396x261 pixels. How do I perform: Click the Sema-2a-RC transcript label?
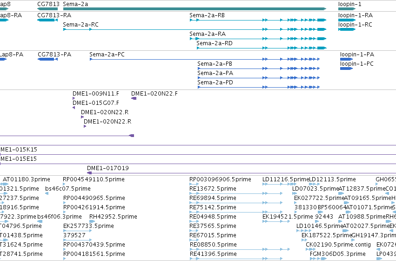[x=81, y=25]
